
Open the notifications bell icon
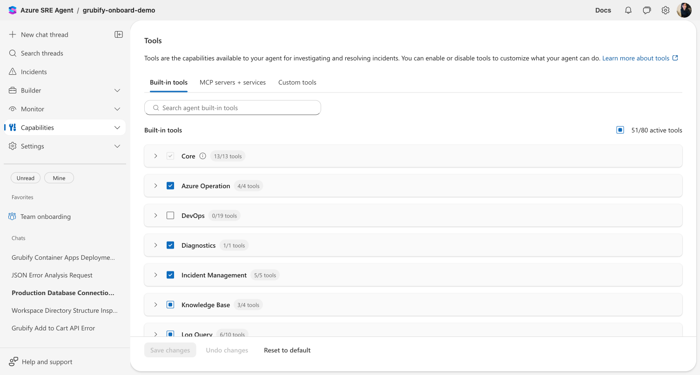click(628, 10)
